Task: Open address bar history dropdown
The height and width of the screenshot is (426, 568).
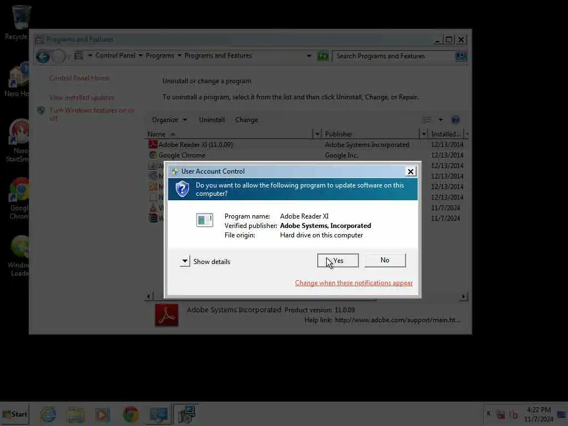Action: coord(308,56)
